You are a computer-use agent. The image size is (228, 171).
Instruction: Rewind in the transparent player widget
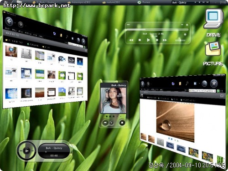tap(131, 40)
